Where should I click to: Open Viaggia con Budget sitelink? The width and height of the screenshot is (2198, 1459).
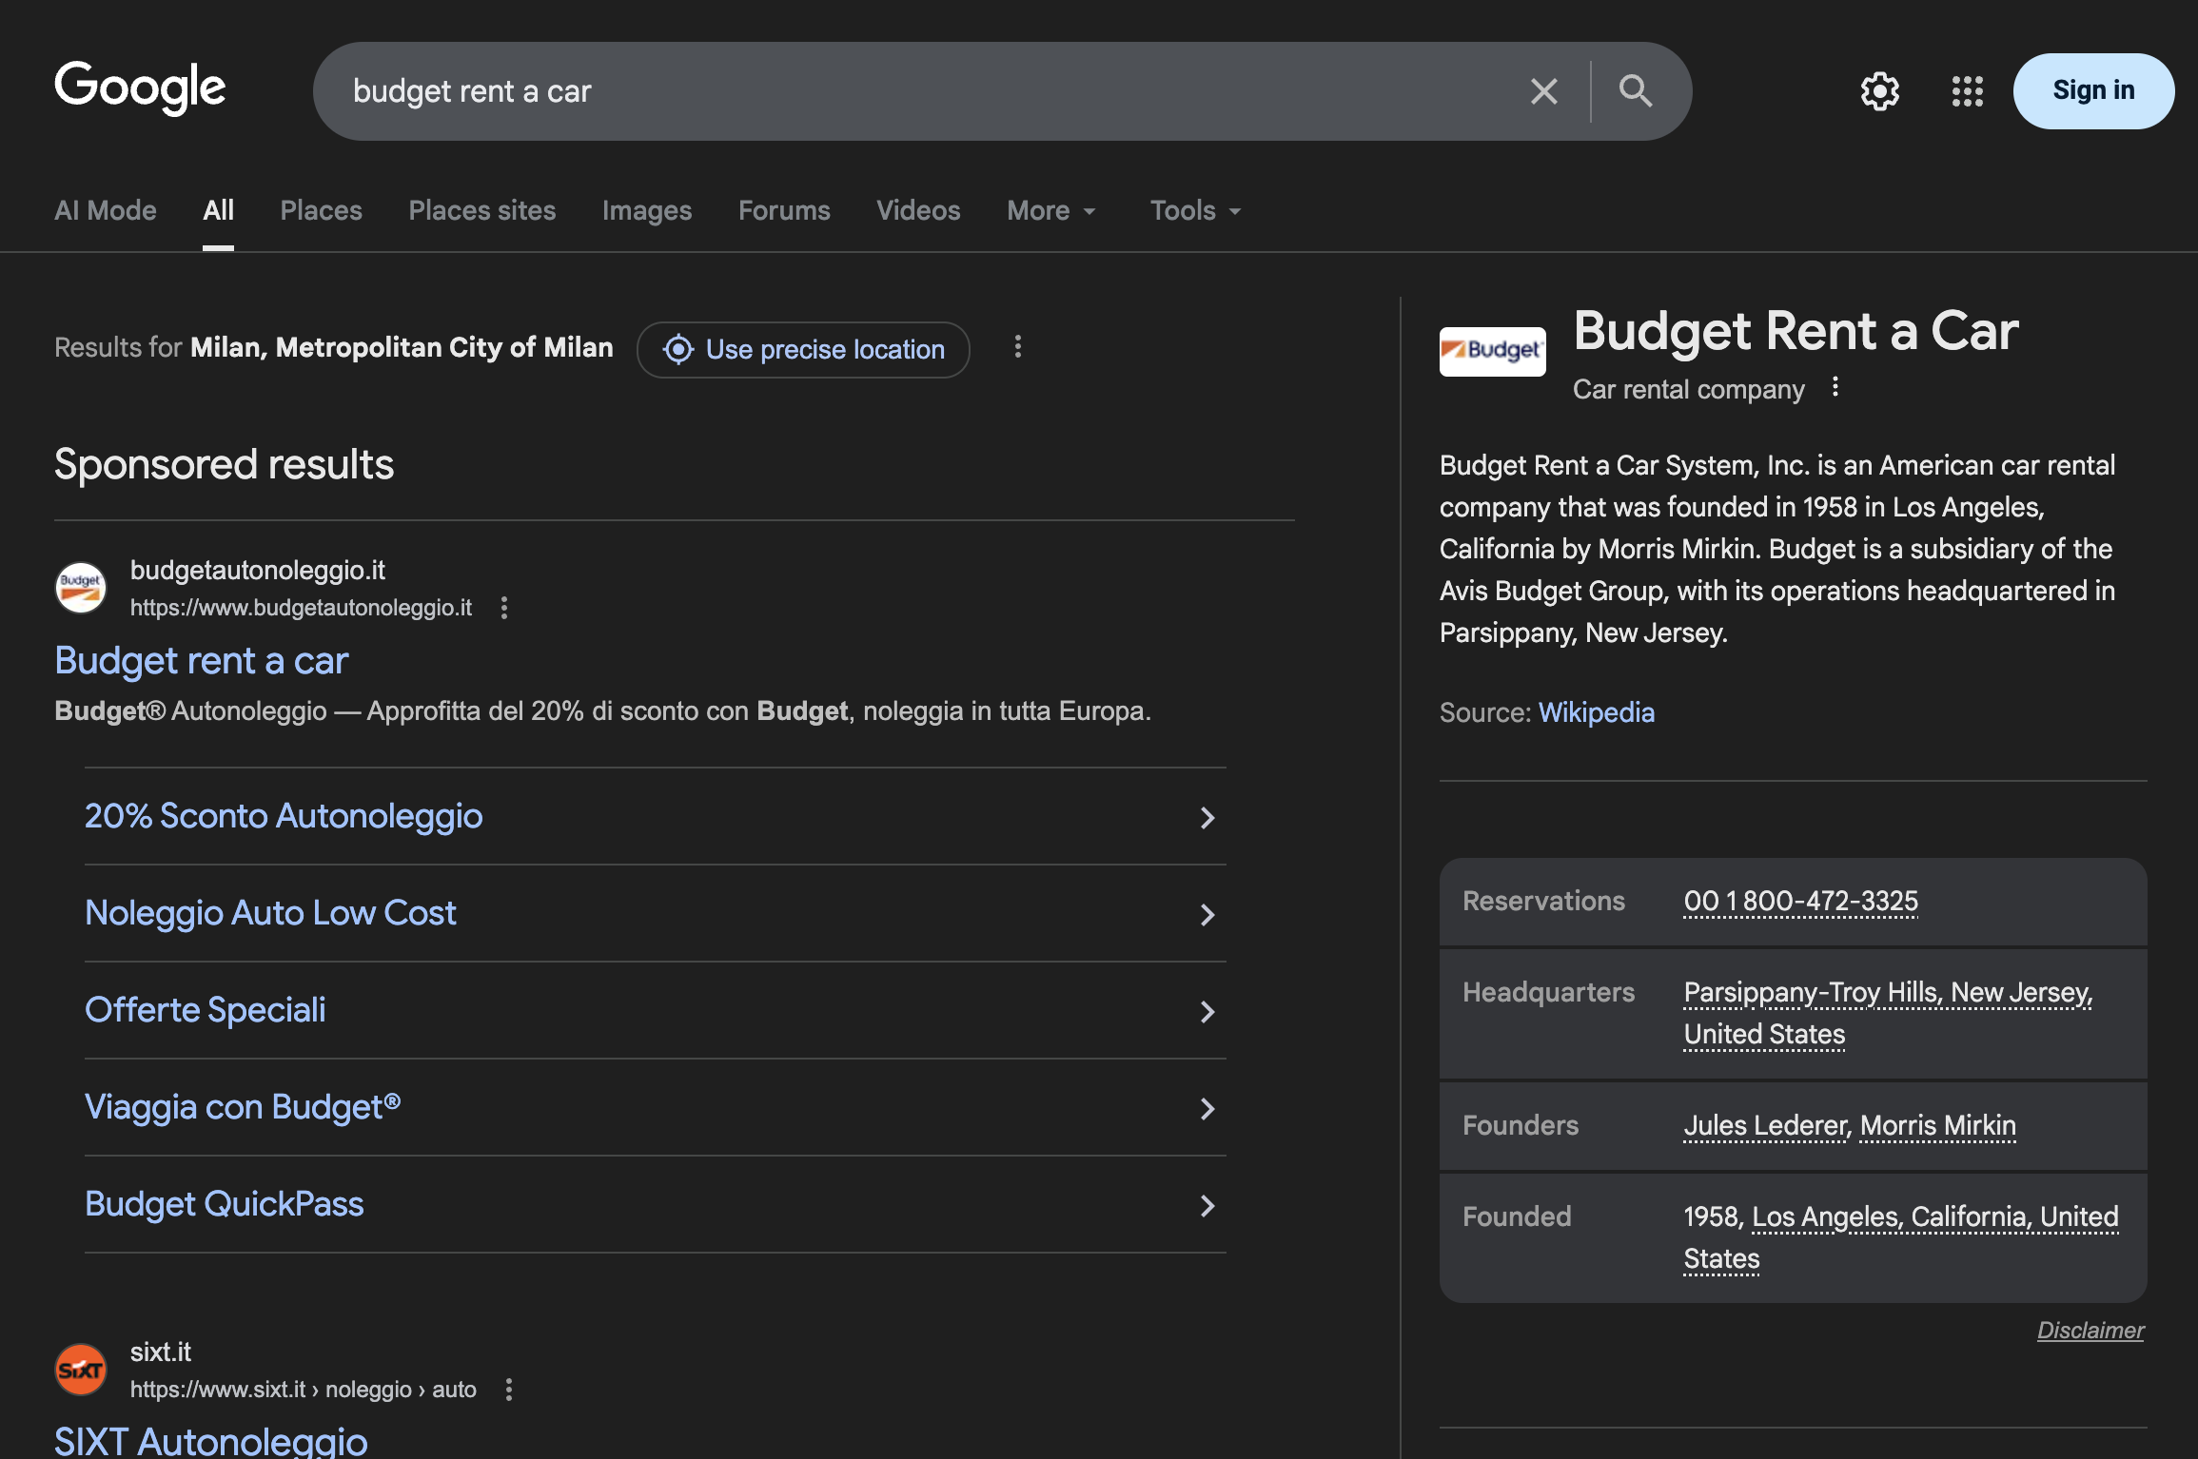pyautogui.click(x=243, y=1107)
